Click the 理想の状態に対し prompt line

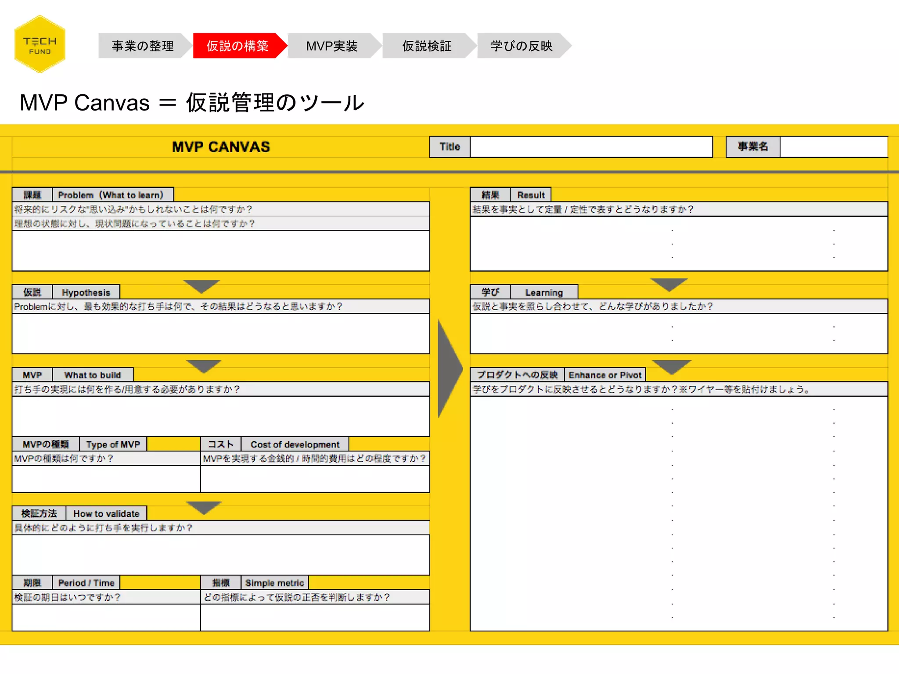(135, 224)
